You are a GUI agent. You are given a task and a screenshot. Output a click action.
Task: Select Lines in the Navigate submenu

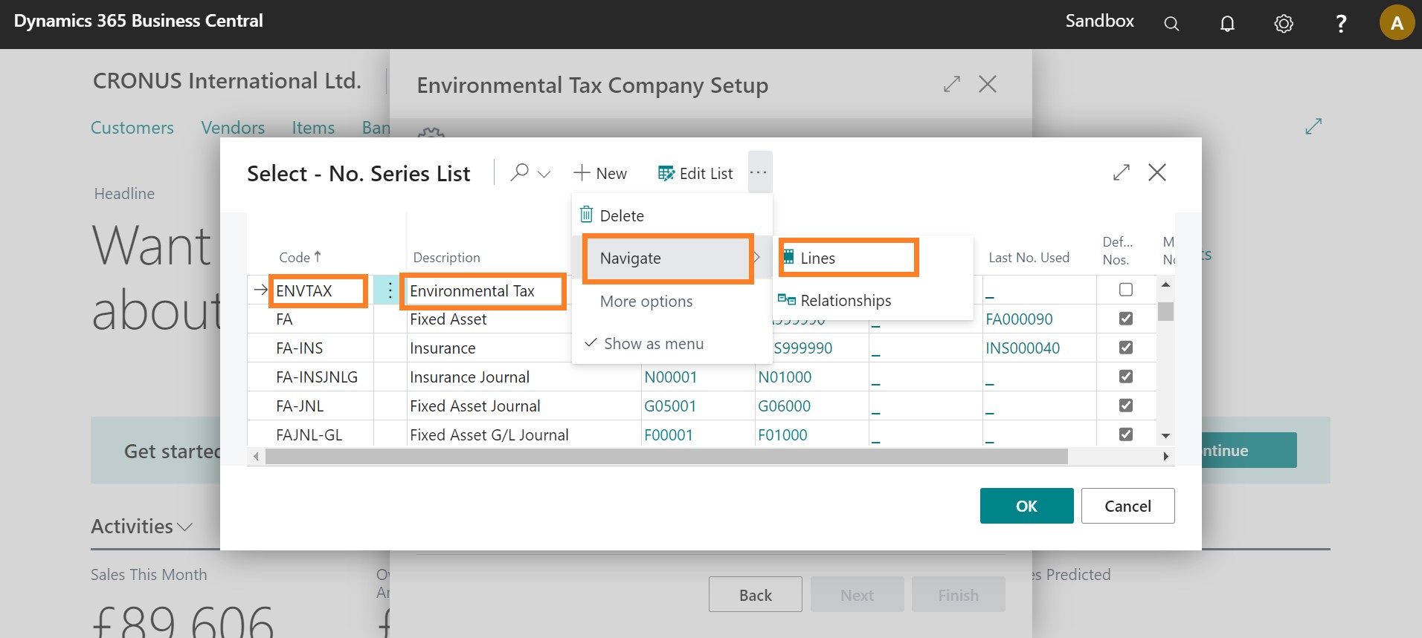click(818, 258)
